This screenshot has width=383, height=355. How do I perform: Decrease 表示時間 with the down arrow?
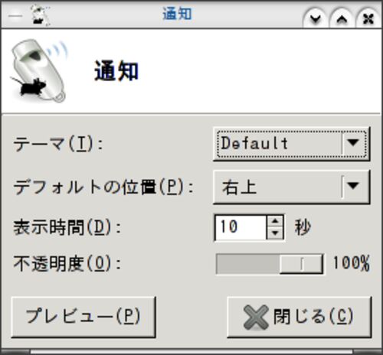click(275, 233)
